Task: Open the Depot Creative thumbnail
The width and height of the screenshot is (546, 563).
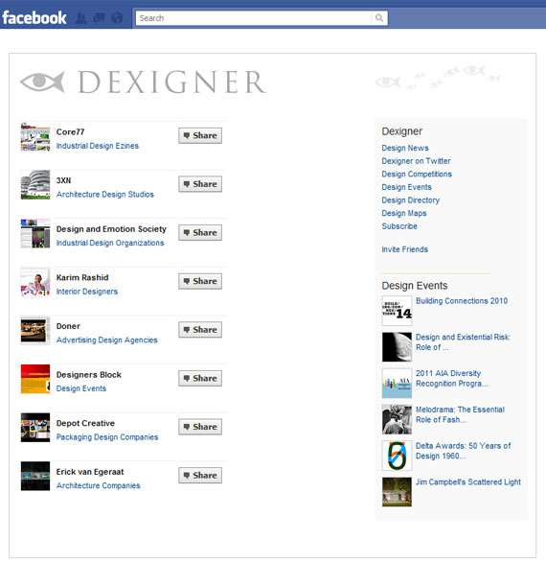Action: pos(35,428)
